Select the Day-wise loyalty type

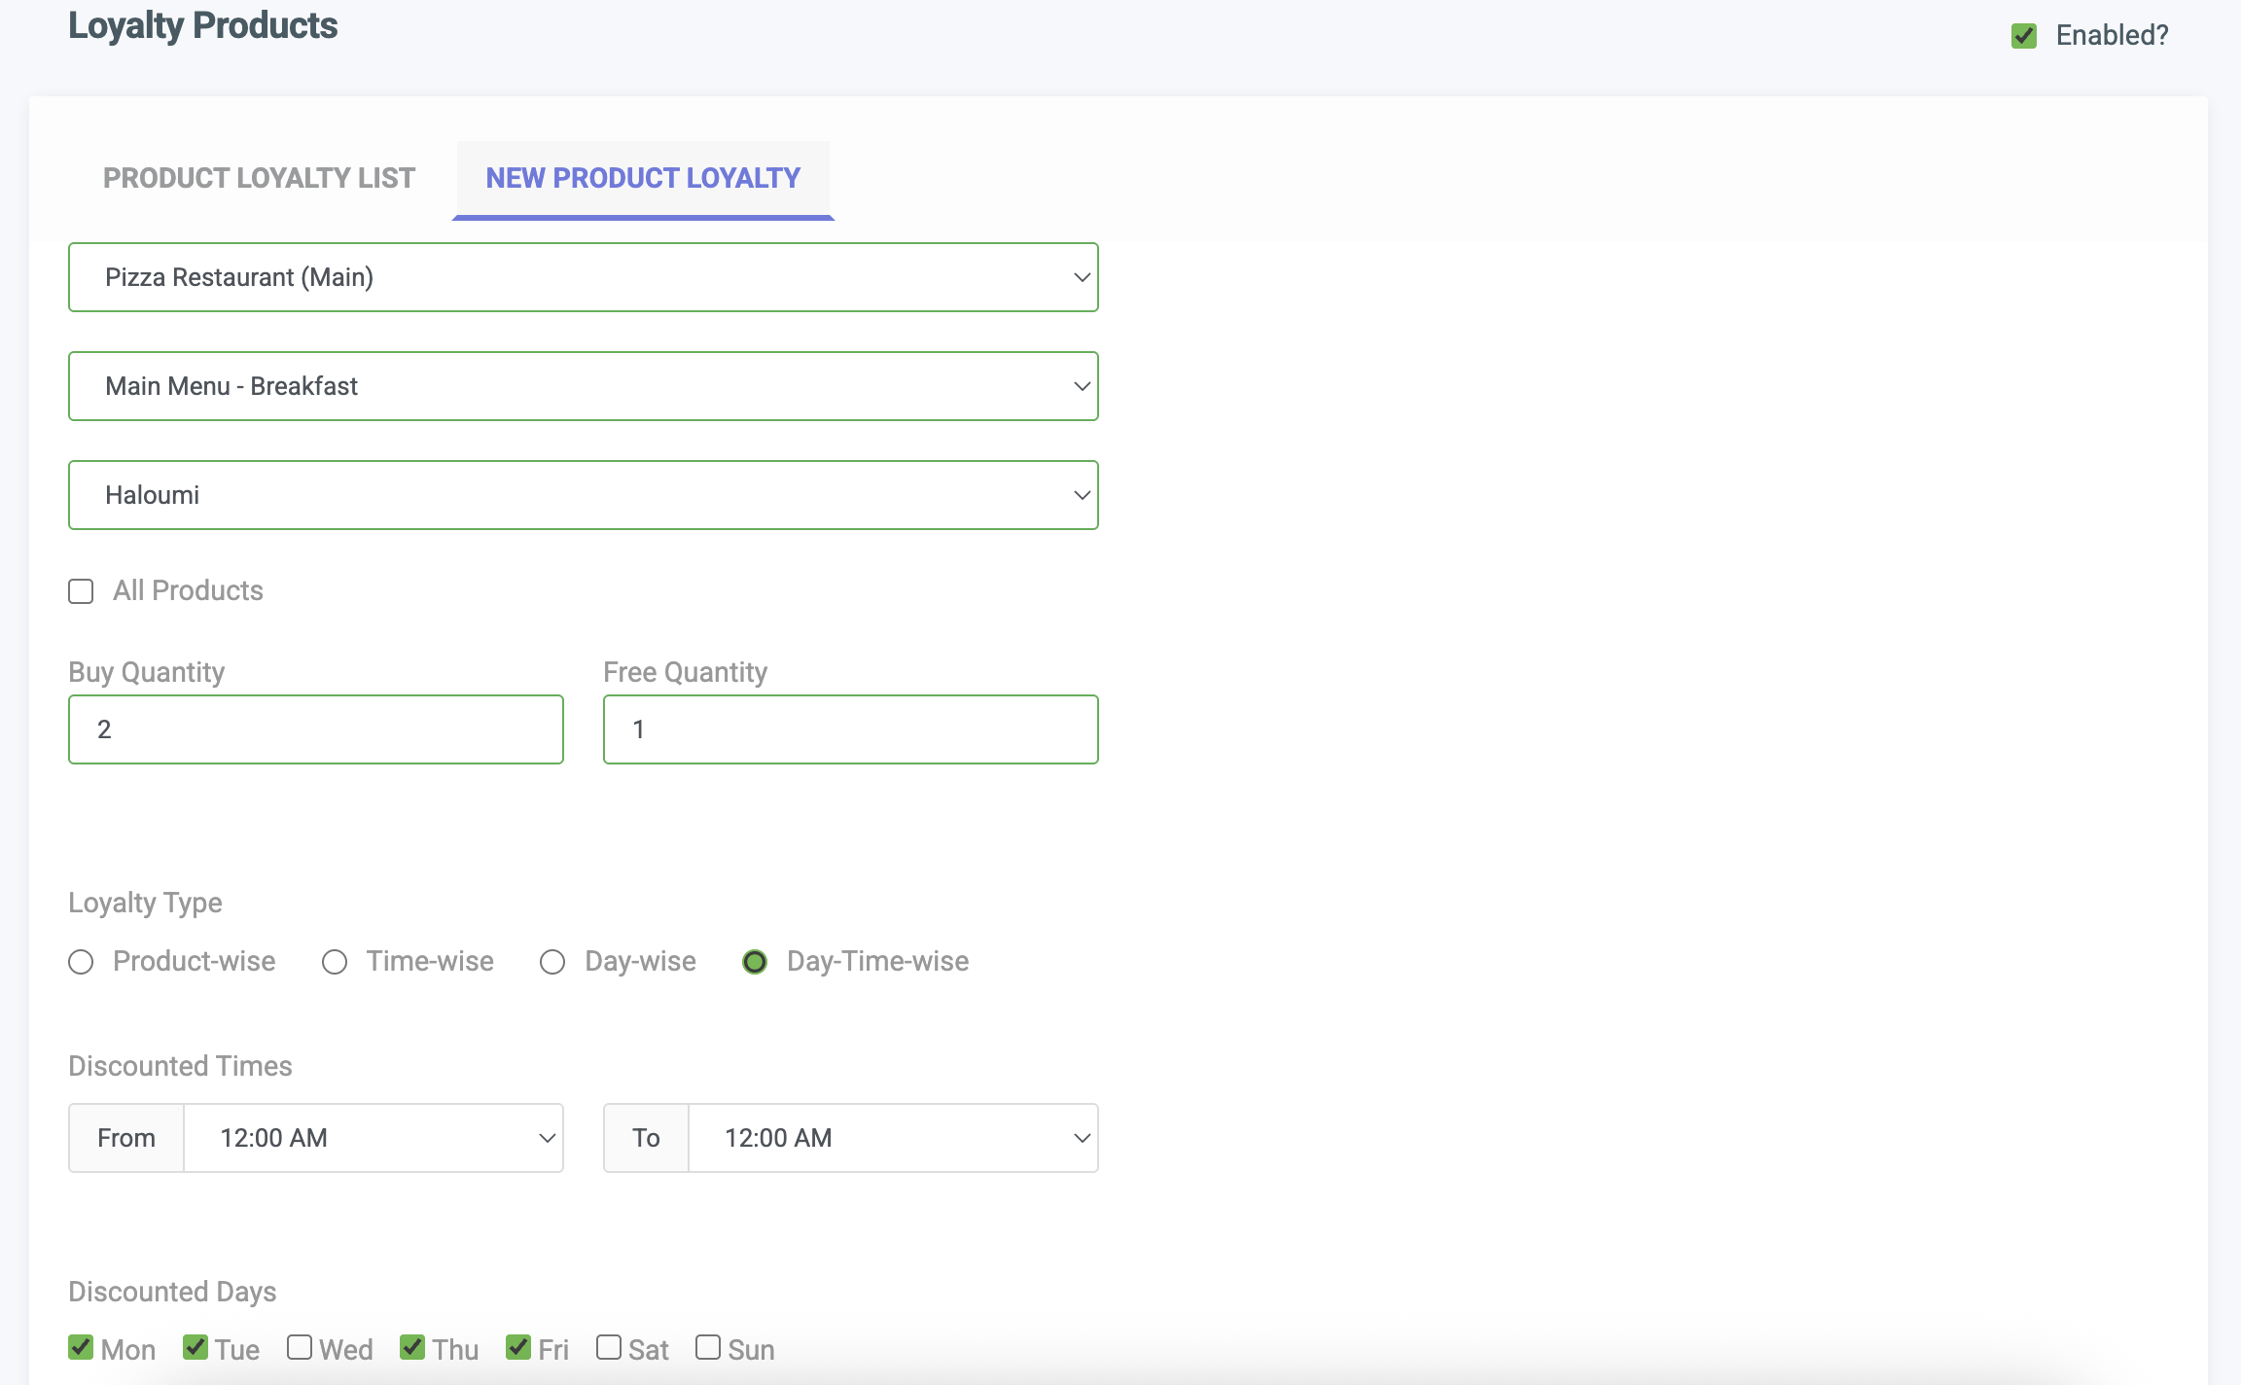click(x=552, y=962)
